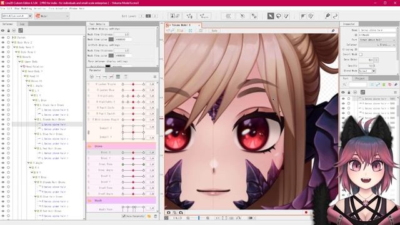Collapse the Head Rotation tree node
Image resolution: width=400 pixels, height=225 pixels.
tap(21, 66)
